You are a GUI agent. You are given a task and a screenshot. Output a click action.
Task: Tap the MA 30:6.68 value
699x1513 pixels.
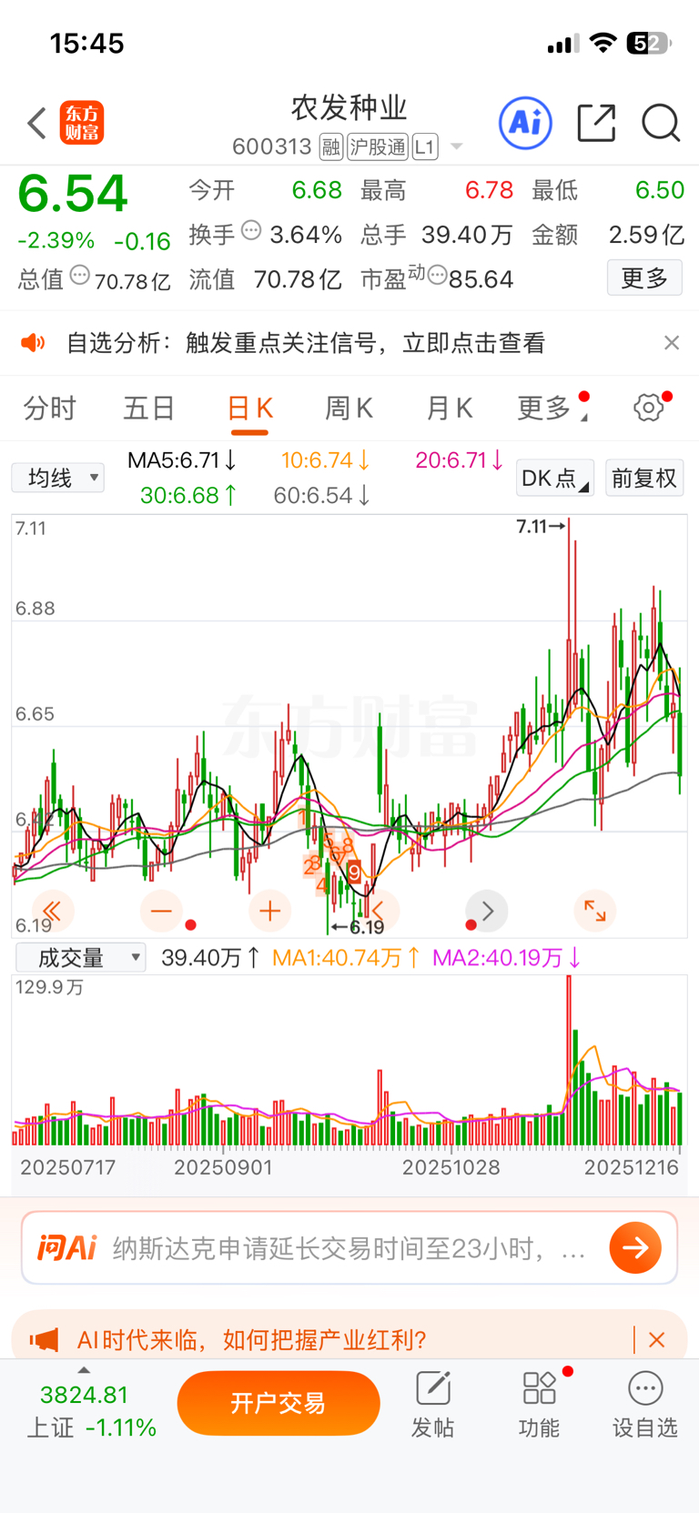[188, 495]
